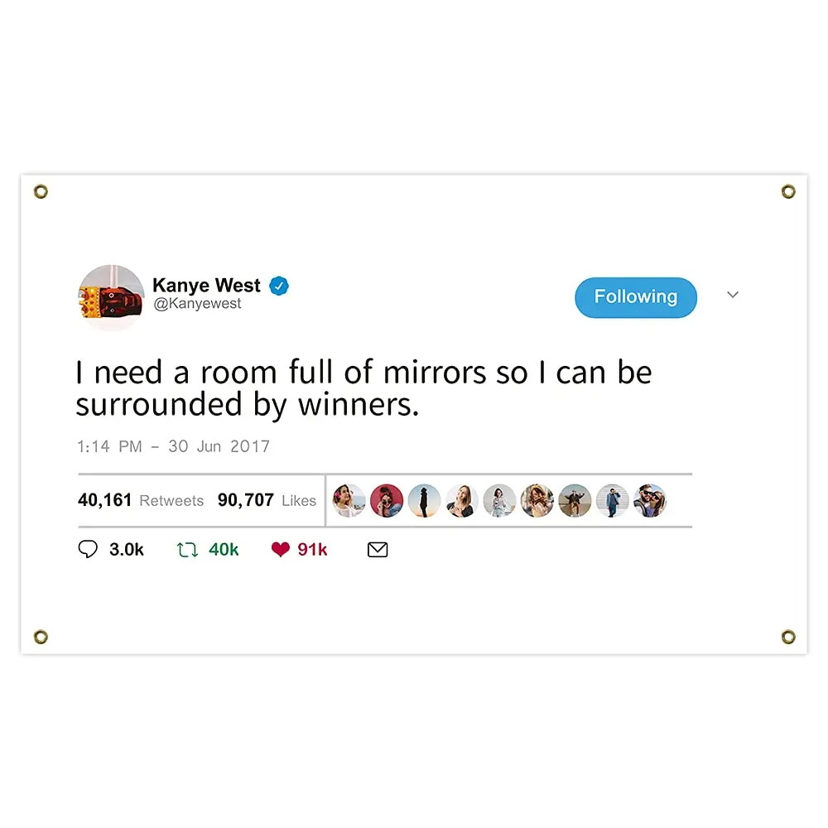Like the tweet with the heart icon
Viewport: 828px width, 828px height.
[x=281, y=549]
